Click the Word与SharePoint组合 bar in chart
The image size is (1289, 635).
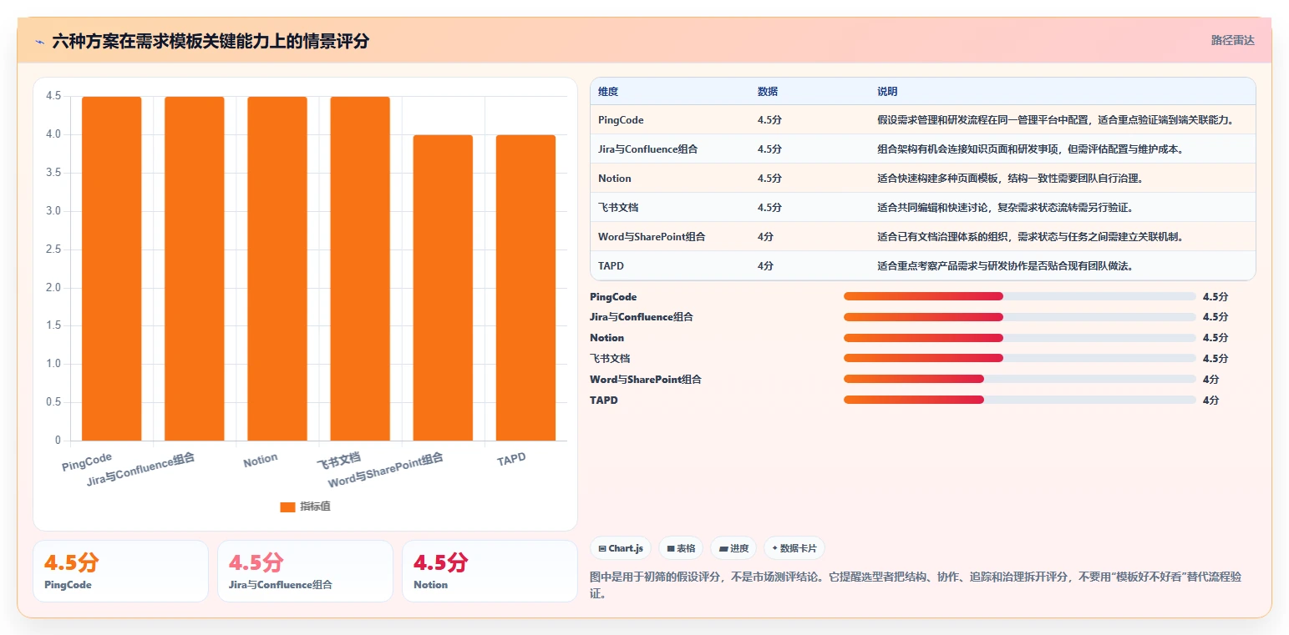[443, 288]
